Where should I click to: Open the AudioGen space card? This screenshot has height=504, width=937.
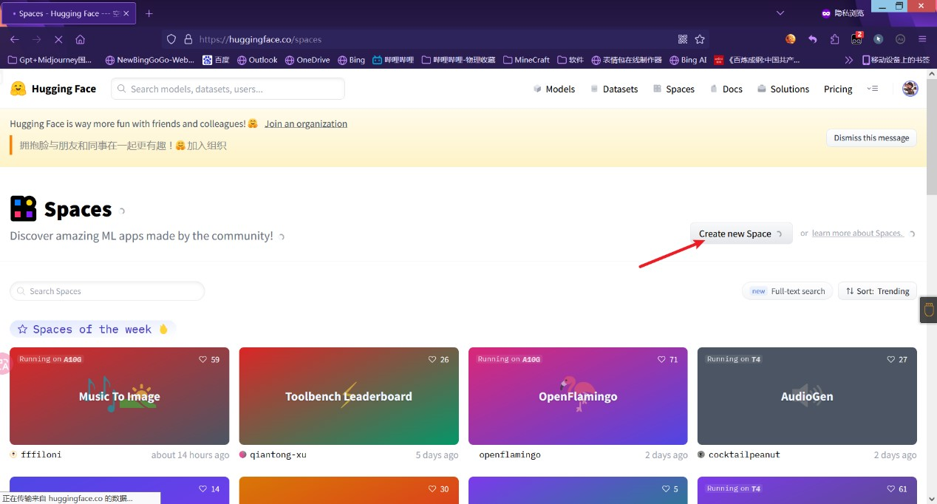coord(807,396)
